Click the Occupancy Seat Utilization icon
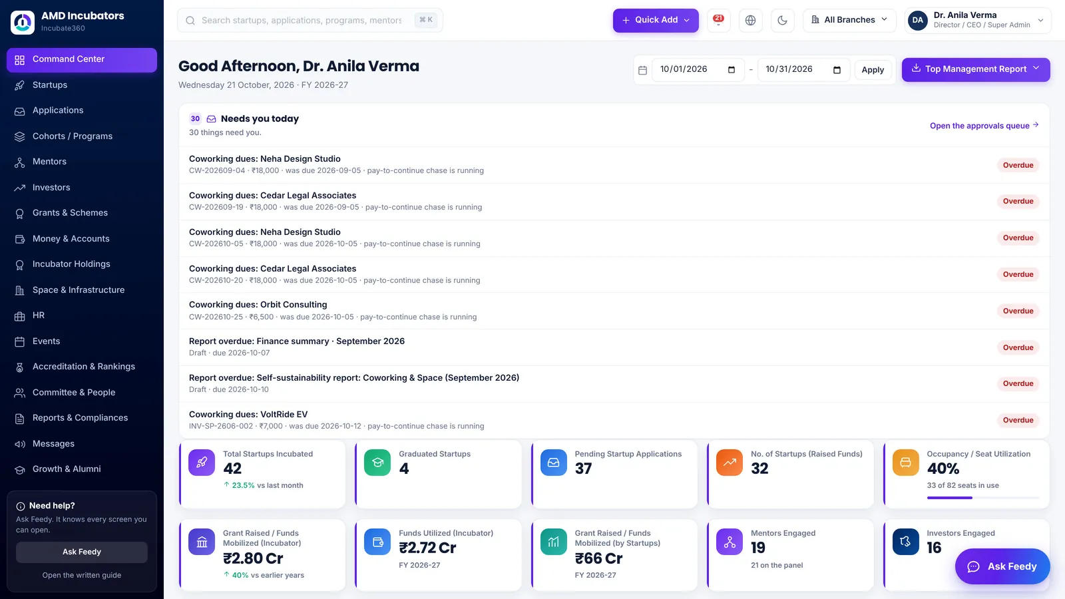 tap(905, 463)
